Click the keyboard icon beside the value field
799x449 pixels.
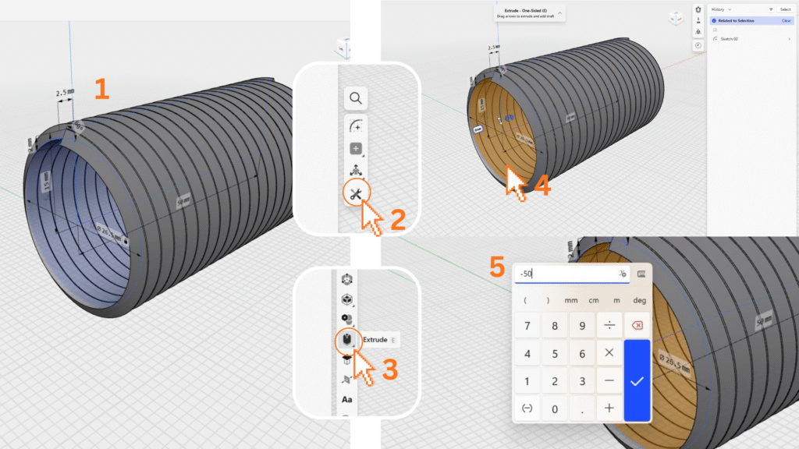[641, 274]
